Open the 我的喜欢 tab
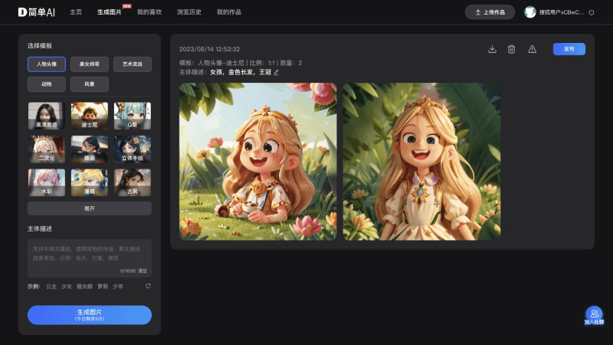The image size is (613, 345). click(x=149, y=13)
